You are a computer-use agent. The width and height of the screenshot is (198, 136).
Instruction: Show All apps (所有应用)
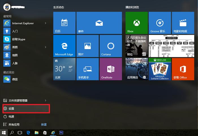point(11,124)
